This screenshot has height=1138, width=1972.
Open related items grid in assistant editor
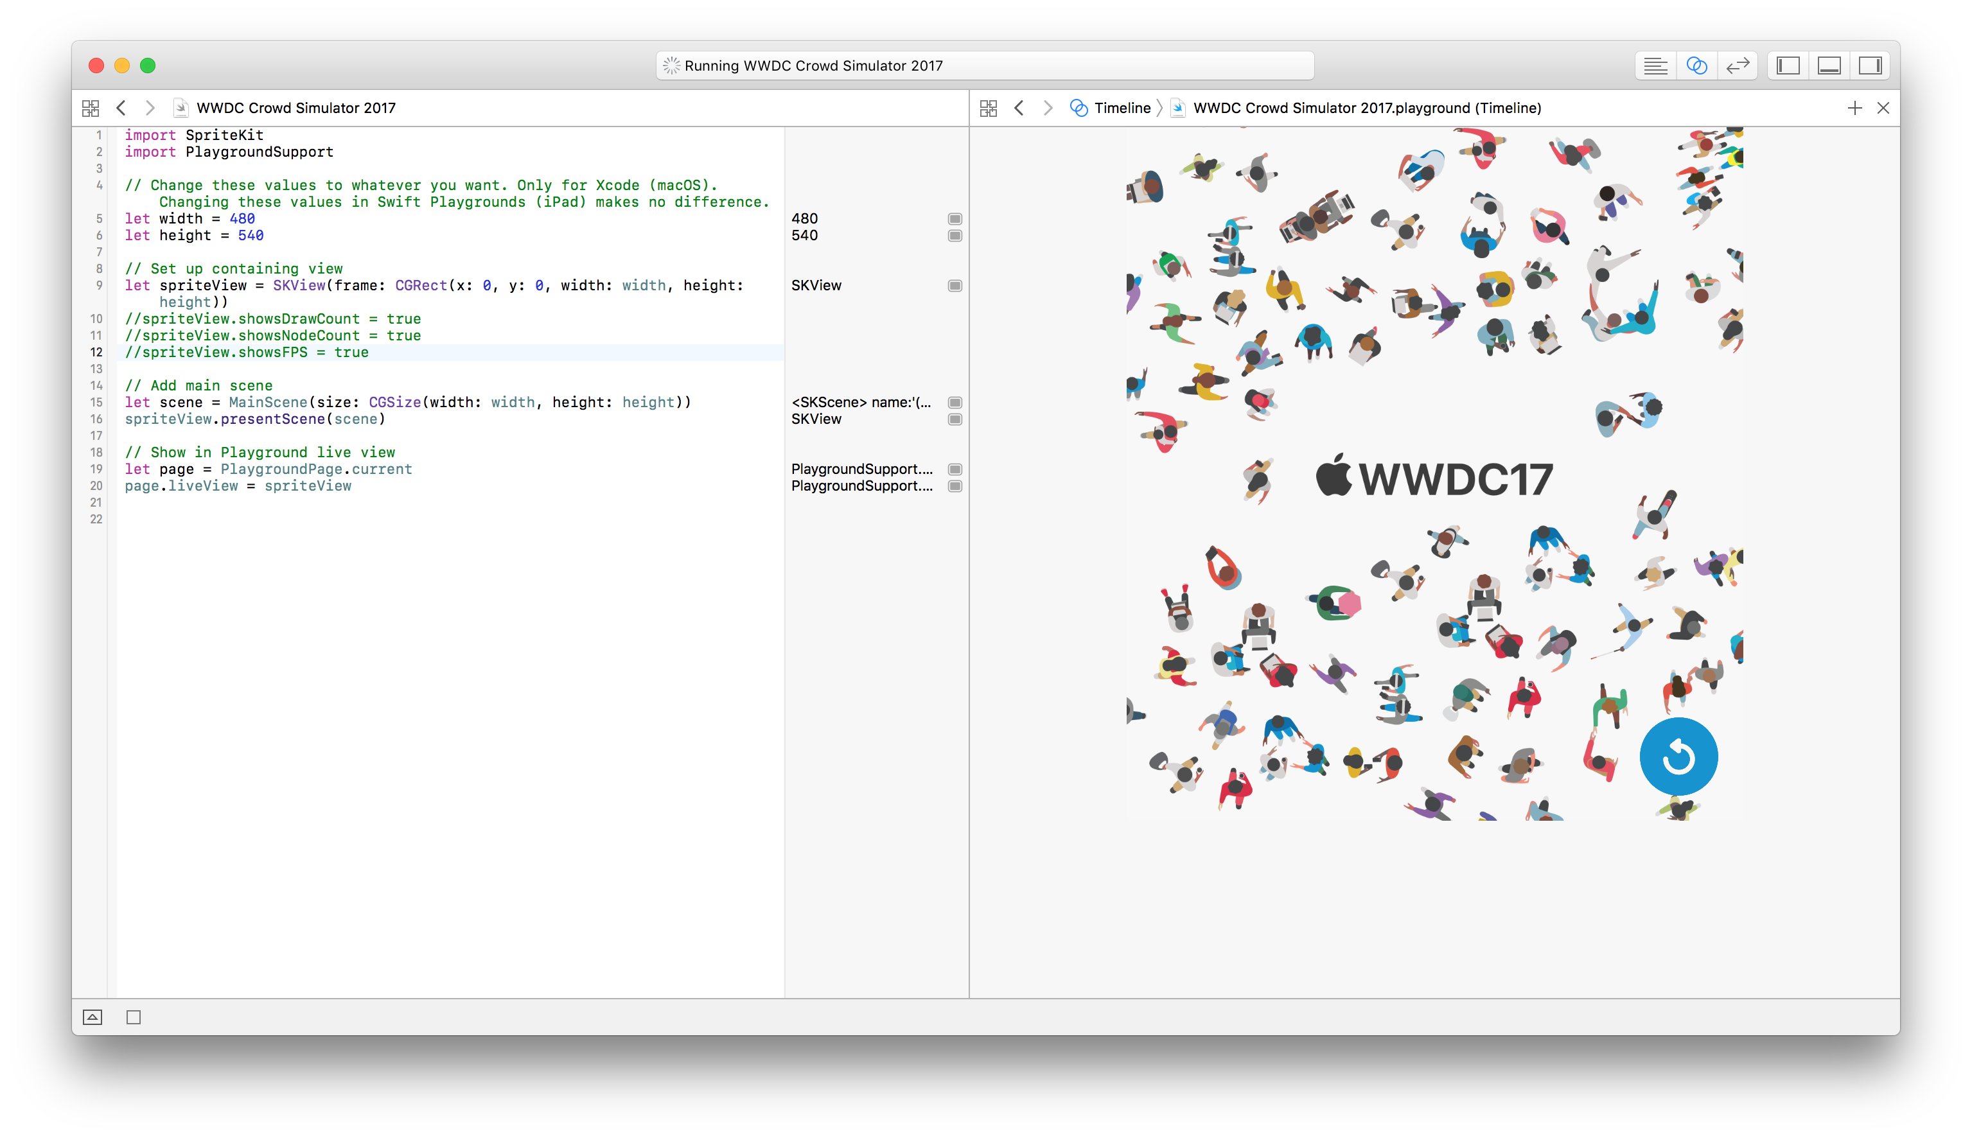click(988, 108)
